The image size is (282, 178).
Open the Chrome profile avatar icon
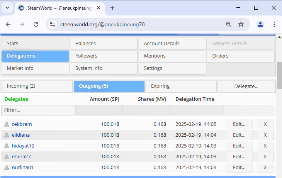(260, 24)
